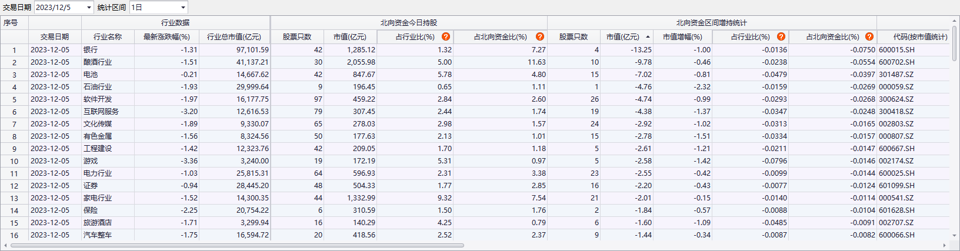
Task: Click the vertical scrollbar up arrow
Action: (x=955, y=21)
